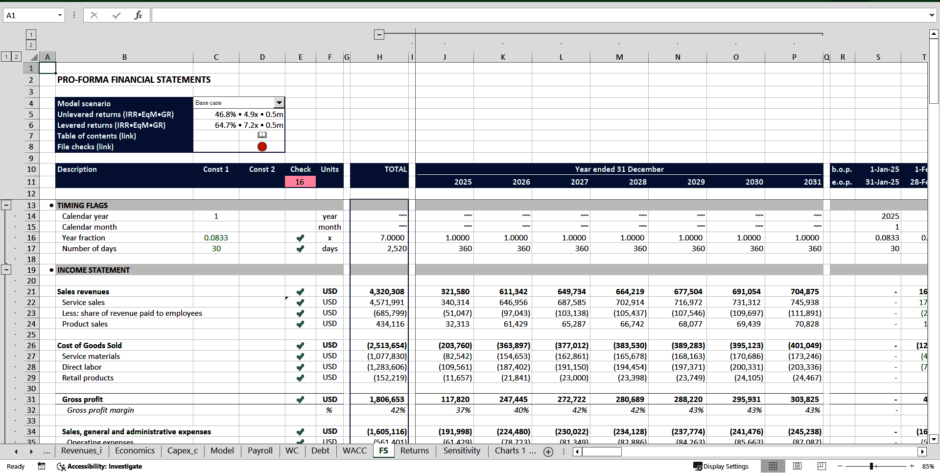Collapse the INCOME STATEMENT row group
The image size is (940, 473).
point(6,269)
